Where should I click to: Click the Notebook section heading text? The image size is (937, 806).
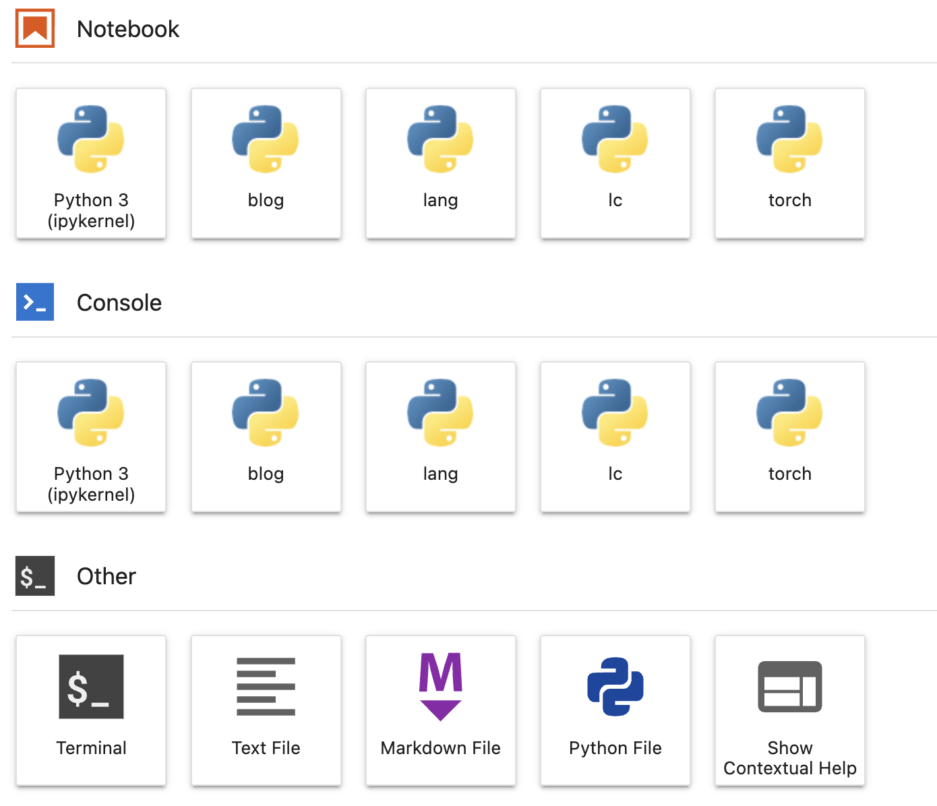click(x=128, y=29)
